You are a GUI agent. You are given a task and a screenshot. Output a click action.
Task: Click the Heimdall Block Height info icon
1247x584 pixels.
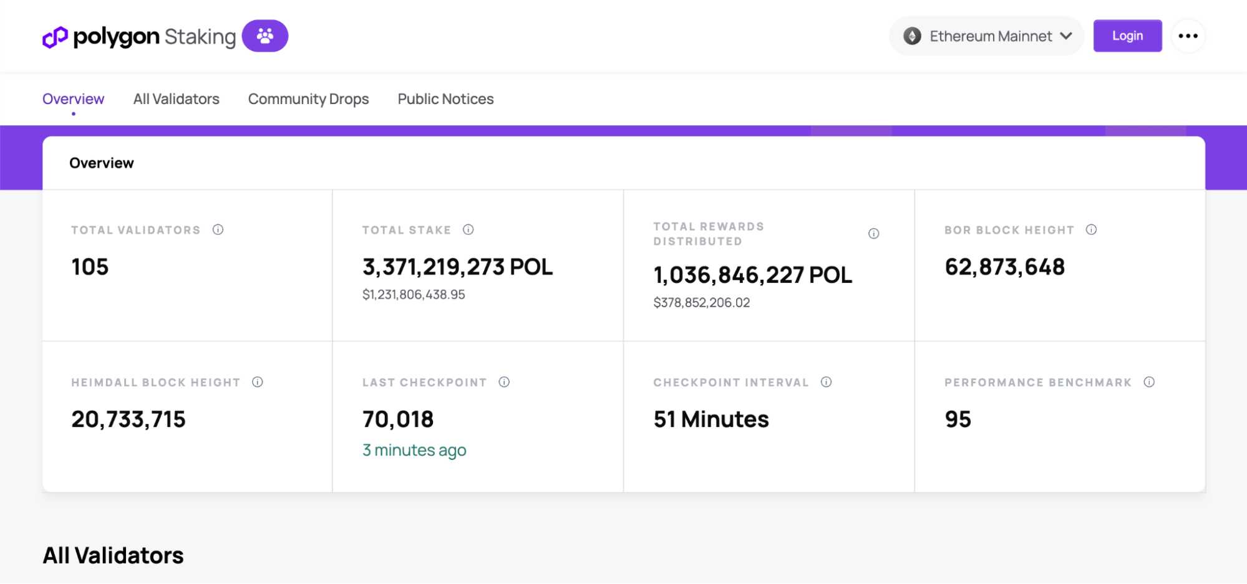(x=258, y=382)
